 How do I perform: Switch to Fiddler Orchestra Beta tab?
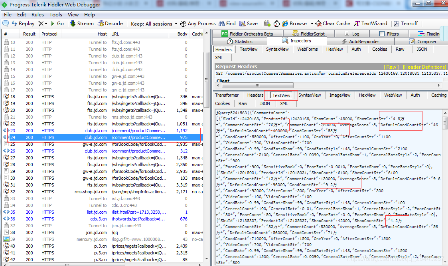tap(247, 34)
